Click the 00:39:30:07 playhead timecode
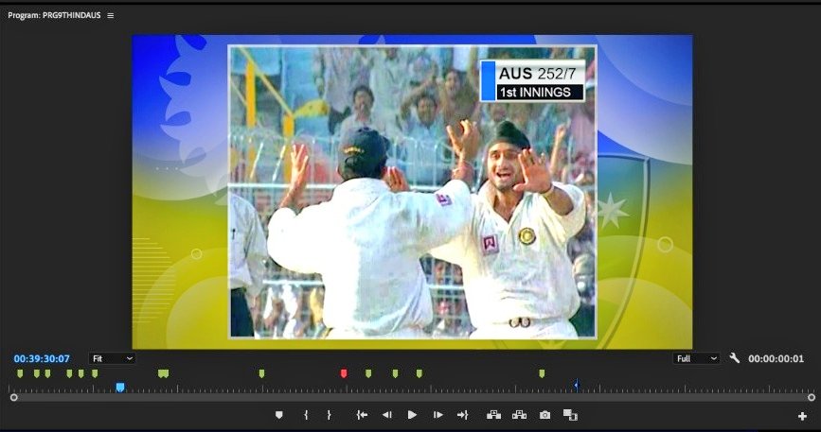The image size is (821, 432). click(x=42, y=359)
